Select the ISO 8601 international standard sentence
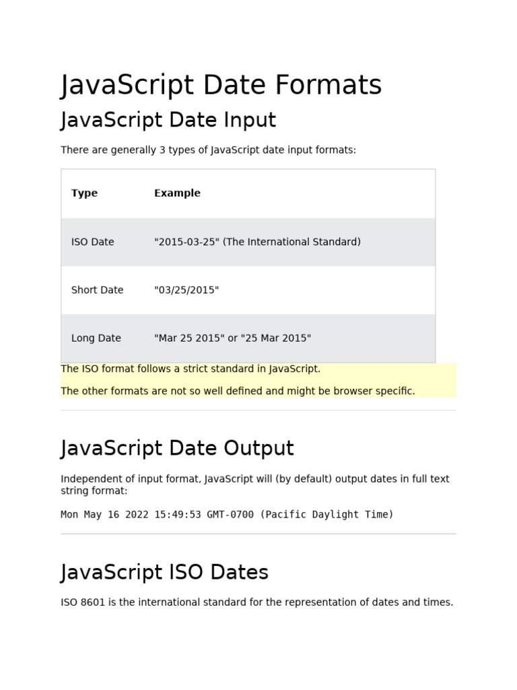The width and height of the screenshot is (517, 690). (256, 602)
